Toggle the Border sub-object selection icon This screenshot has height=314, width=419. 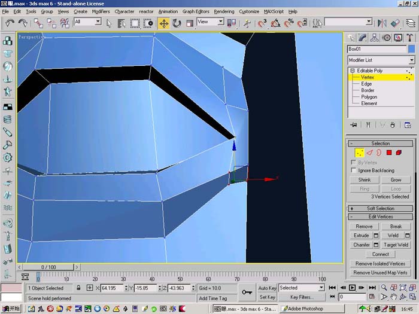pyautogui.click(x=379, y=153)
